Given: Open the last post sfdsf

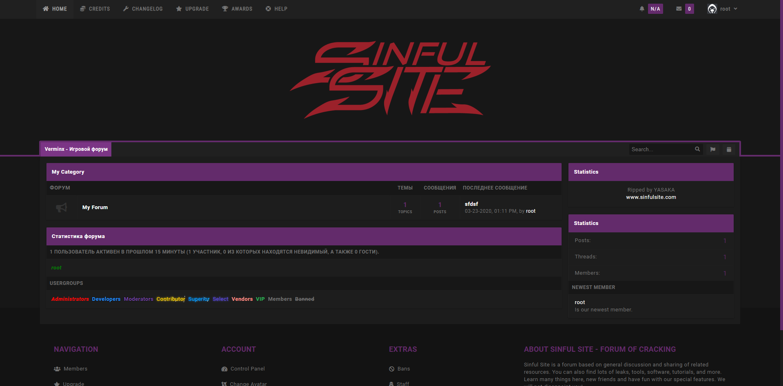Looking at the screenshot, I should tap(471, 204).
